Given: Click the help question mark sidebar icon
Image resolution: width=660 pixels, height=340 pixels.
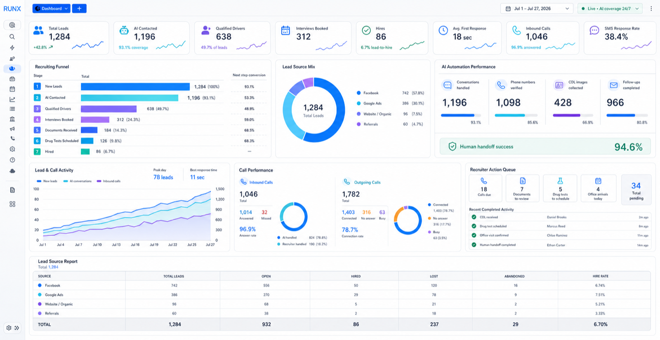Looking at the screenshot, I should point(12,160).
